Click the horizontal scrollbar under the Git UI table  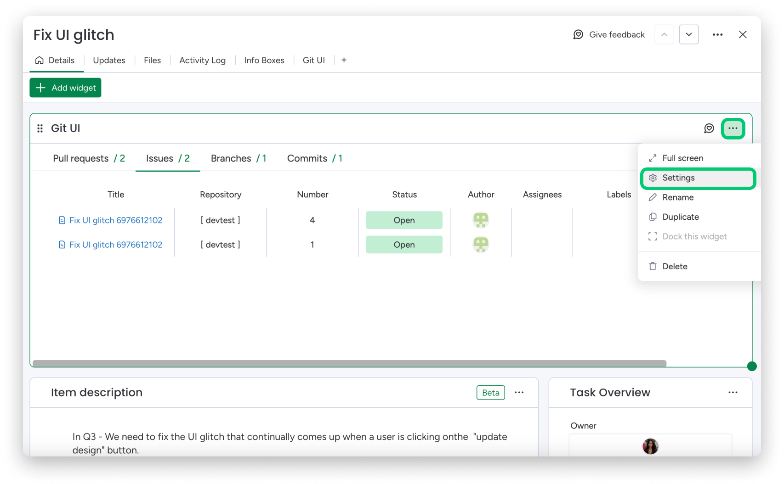(349, 363)
